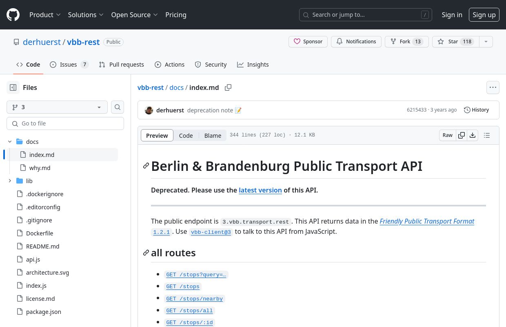
Task: Open the Pricing page
Action: (x=176, y=15)
